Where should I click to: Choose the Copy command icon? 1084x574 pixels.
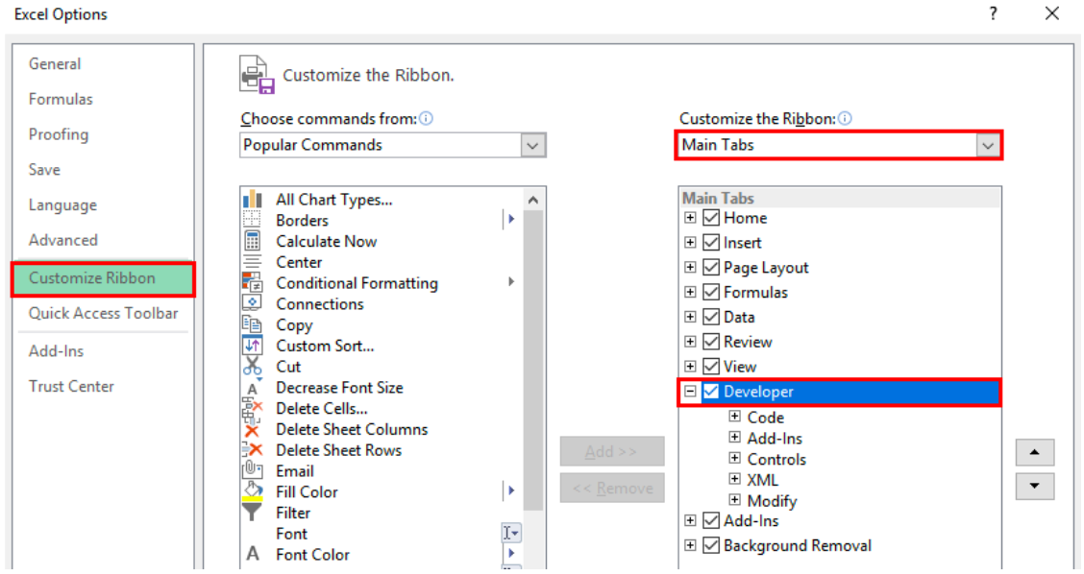coord(253,323)
